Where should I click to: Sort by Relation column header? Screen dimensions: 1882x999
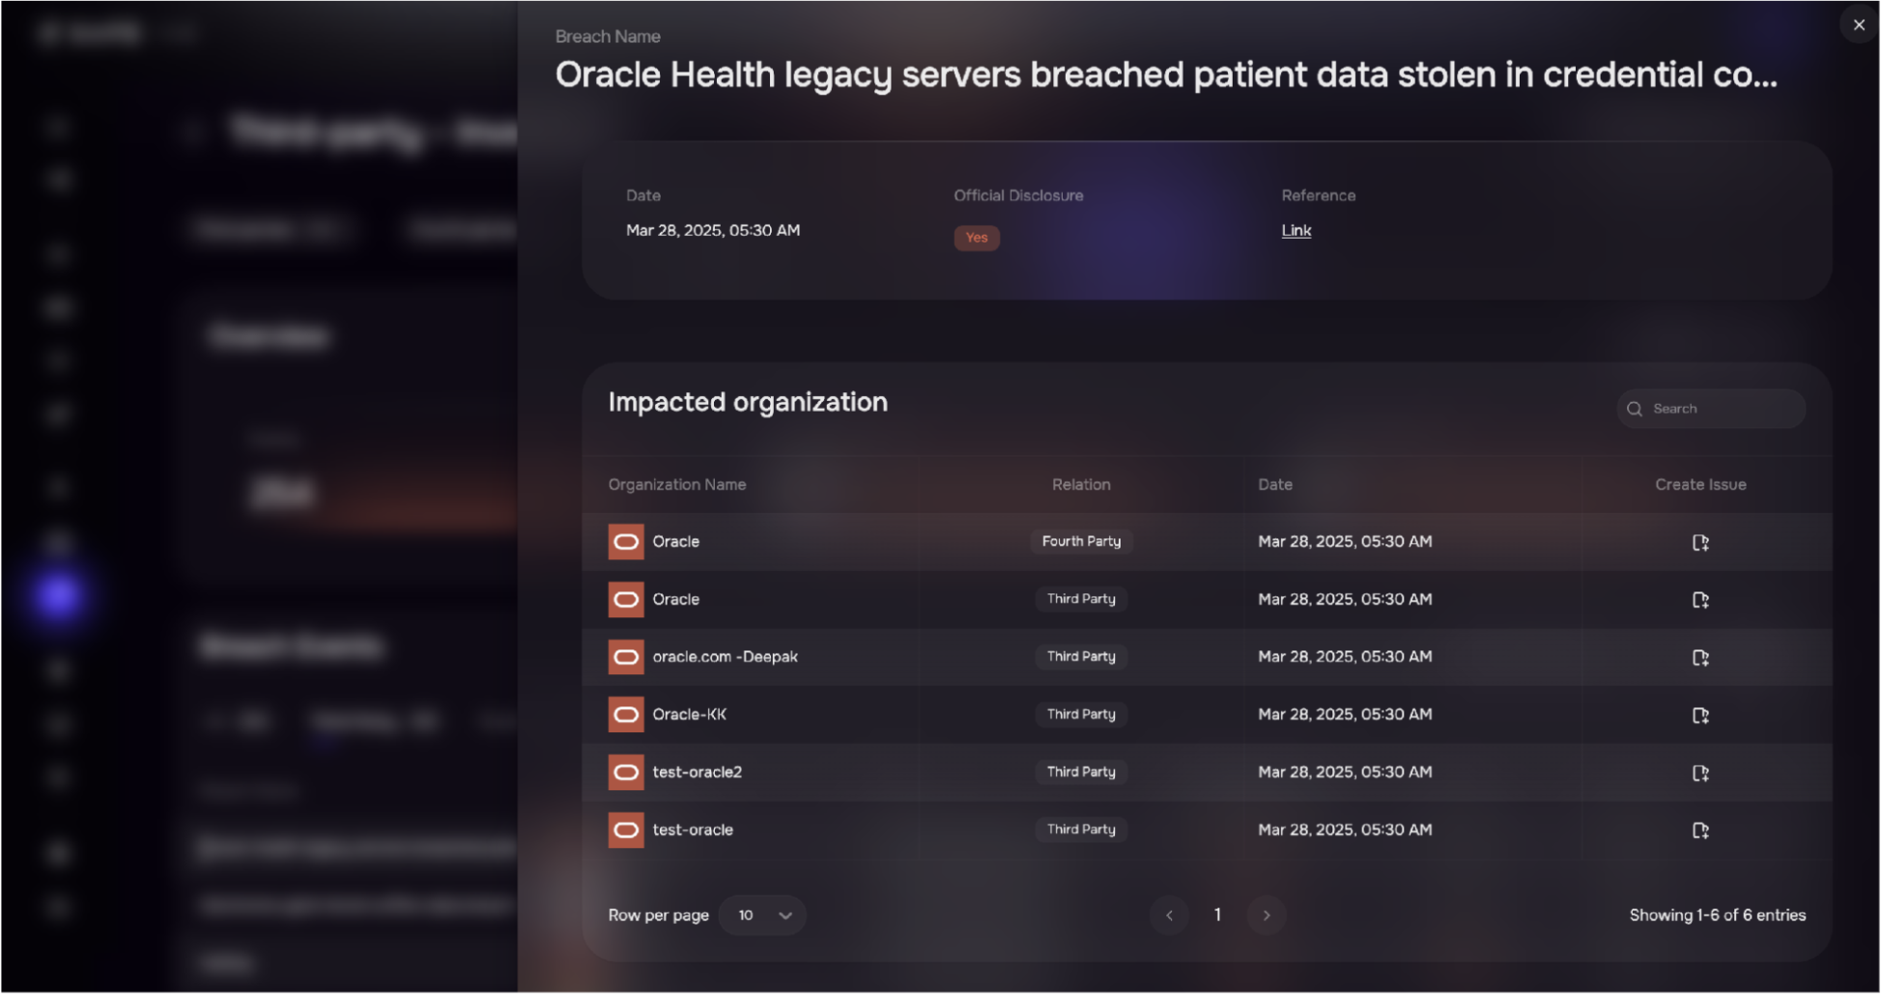(1080, 484)
